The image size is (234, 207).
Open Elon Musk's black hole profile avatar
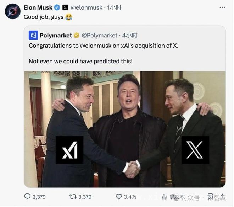(x=13, y=11)
